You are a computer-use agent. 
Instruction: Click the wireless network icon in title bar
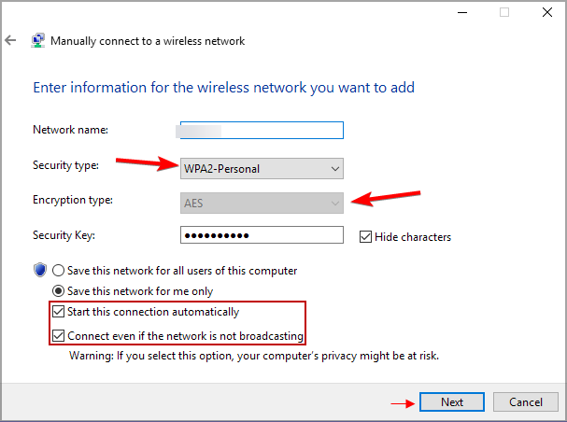click(37, 41)
